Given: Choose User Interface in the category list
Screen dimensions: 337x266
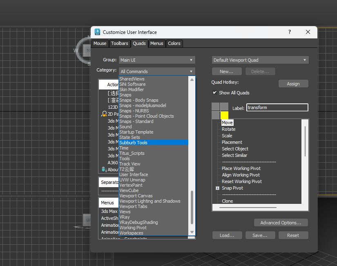Looking at the screenshot, I should [154, 174].
